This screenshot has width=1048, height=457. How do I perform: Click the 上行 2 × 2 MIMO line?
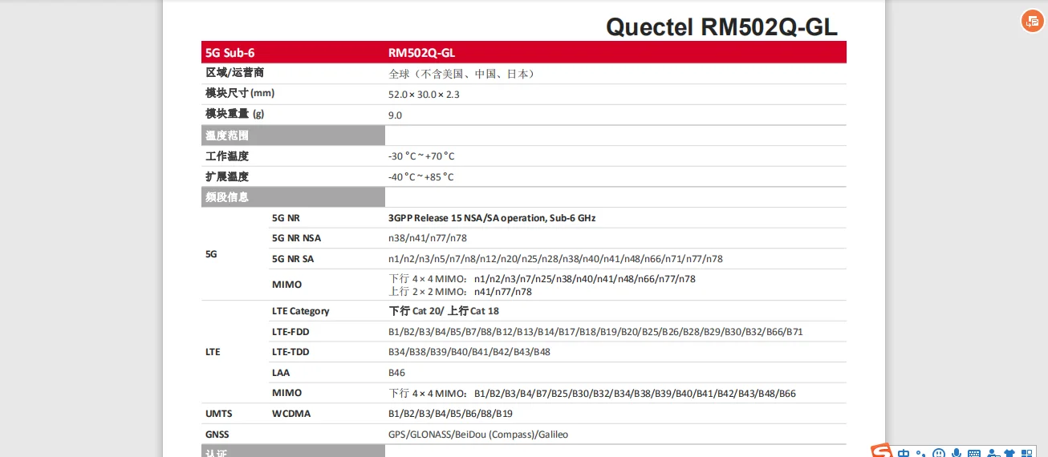(461, 292)
